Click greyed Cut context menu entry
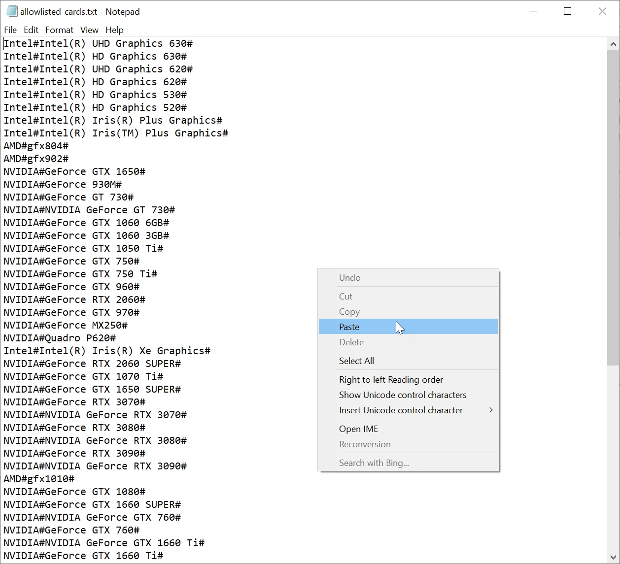This screenshot has height=564, width=620. point(408,296)
